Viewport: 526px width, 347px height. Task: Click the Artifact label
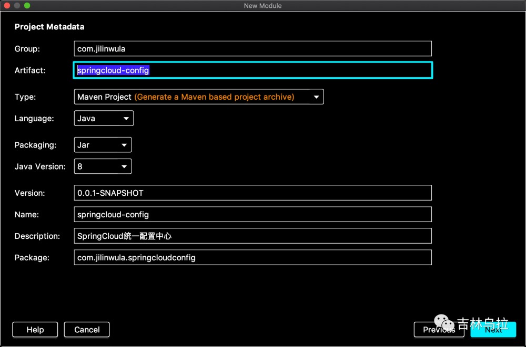coord(30,70)
